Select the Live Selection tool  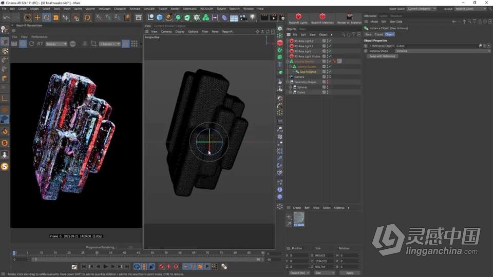(x=28, y=17)
